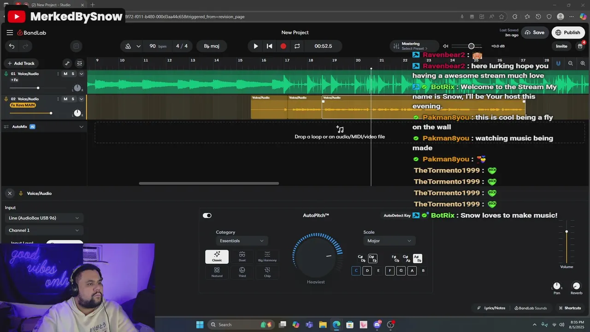Open the Line (AudioBox USB 96) input dropdown
The image size is (590, 332).
[44, 218]
